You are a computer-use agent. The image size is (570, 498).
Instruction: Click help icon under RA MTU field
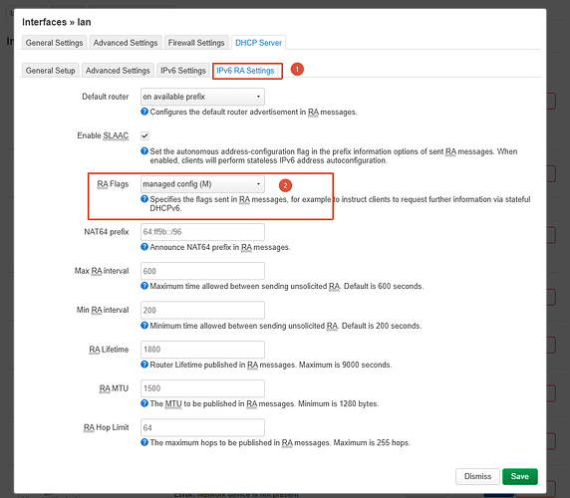pos(144,403)
